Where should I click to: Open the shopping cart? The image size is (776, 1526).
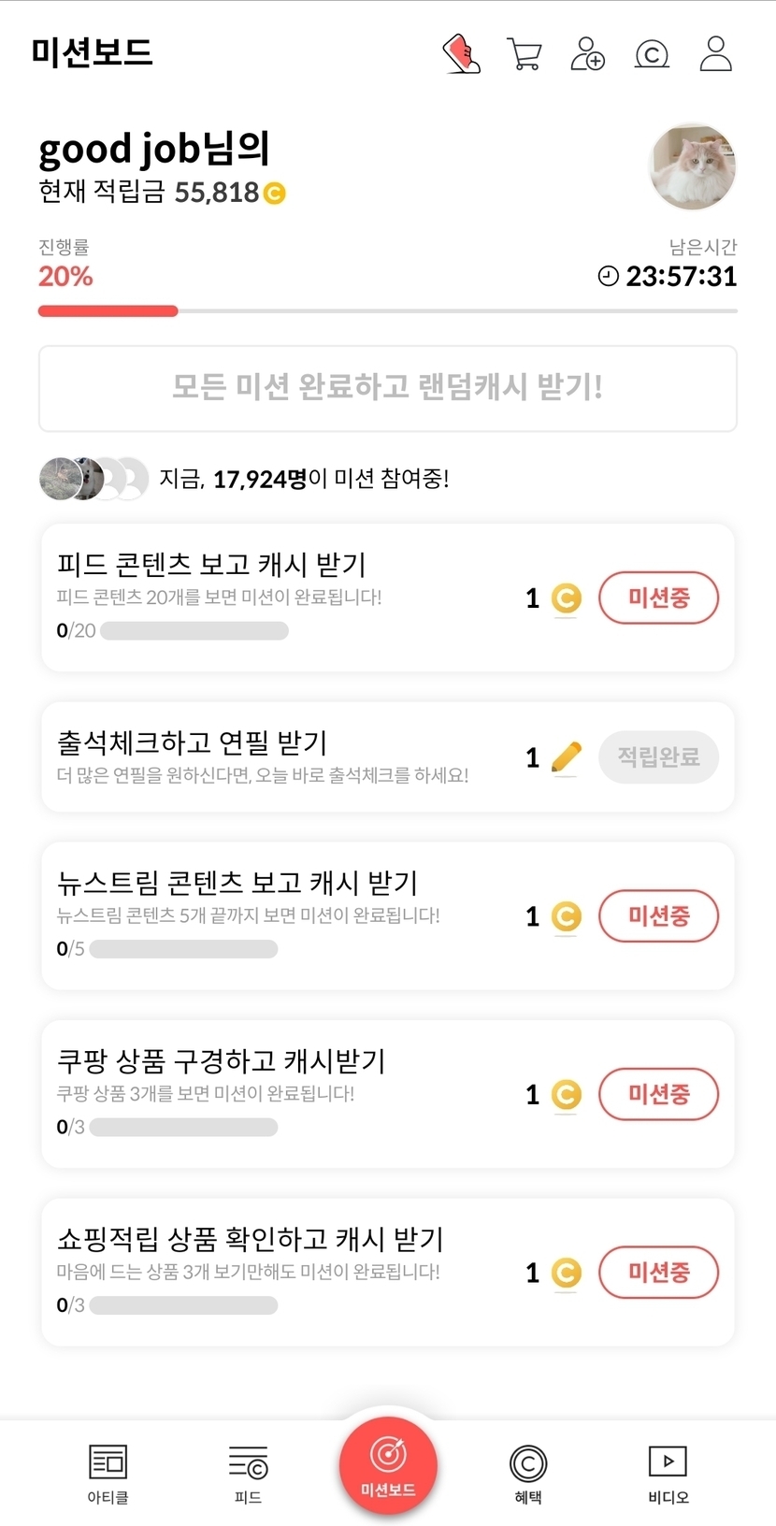[x=525, y=54]
